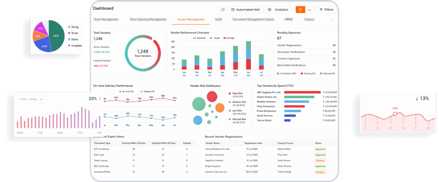Click the High Risk red legend dot
The width and height of the screenshot is (439, 182).
[x=230, y=94]
